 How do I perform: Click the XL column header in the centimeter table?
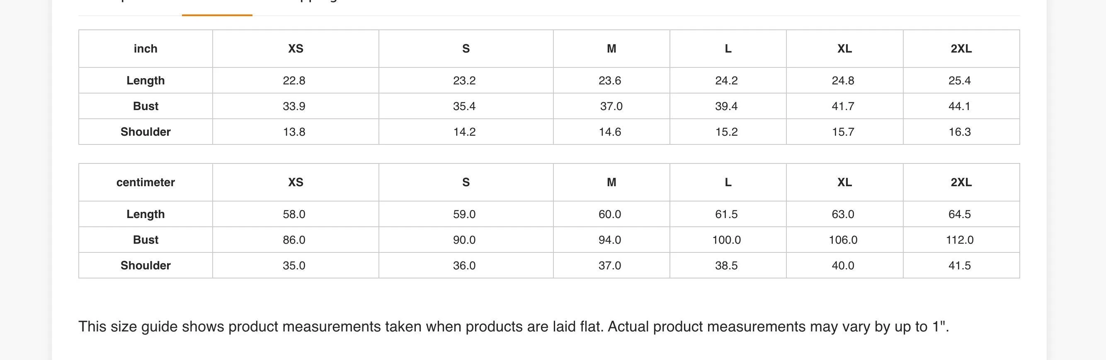pos(844,182)
